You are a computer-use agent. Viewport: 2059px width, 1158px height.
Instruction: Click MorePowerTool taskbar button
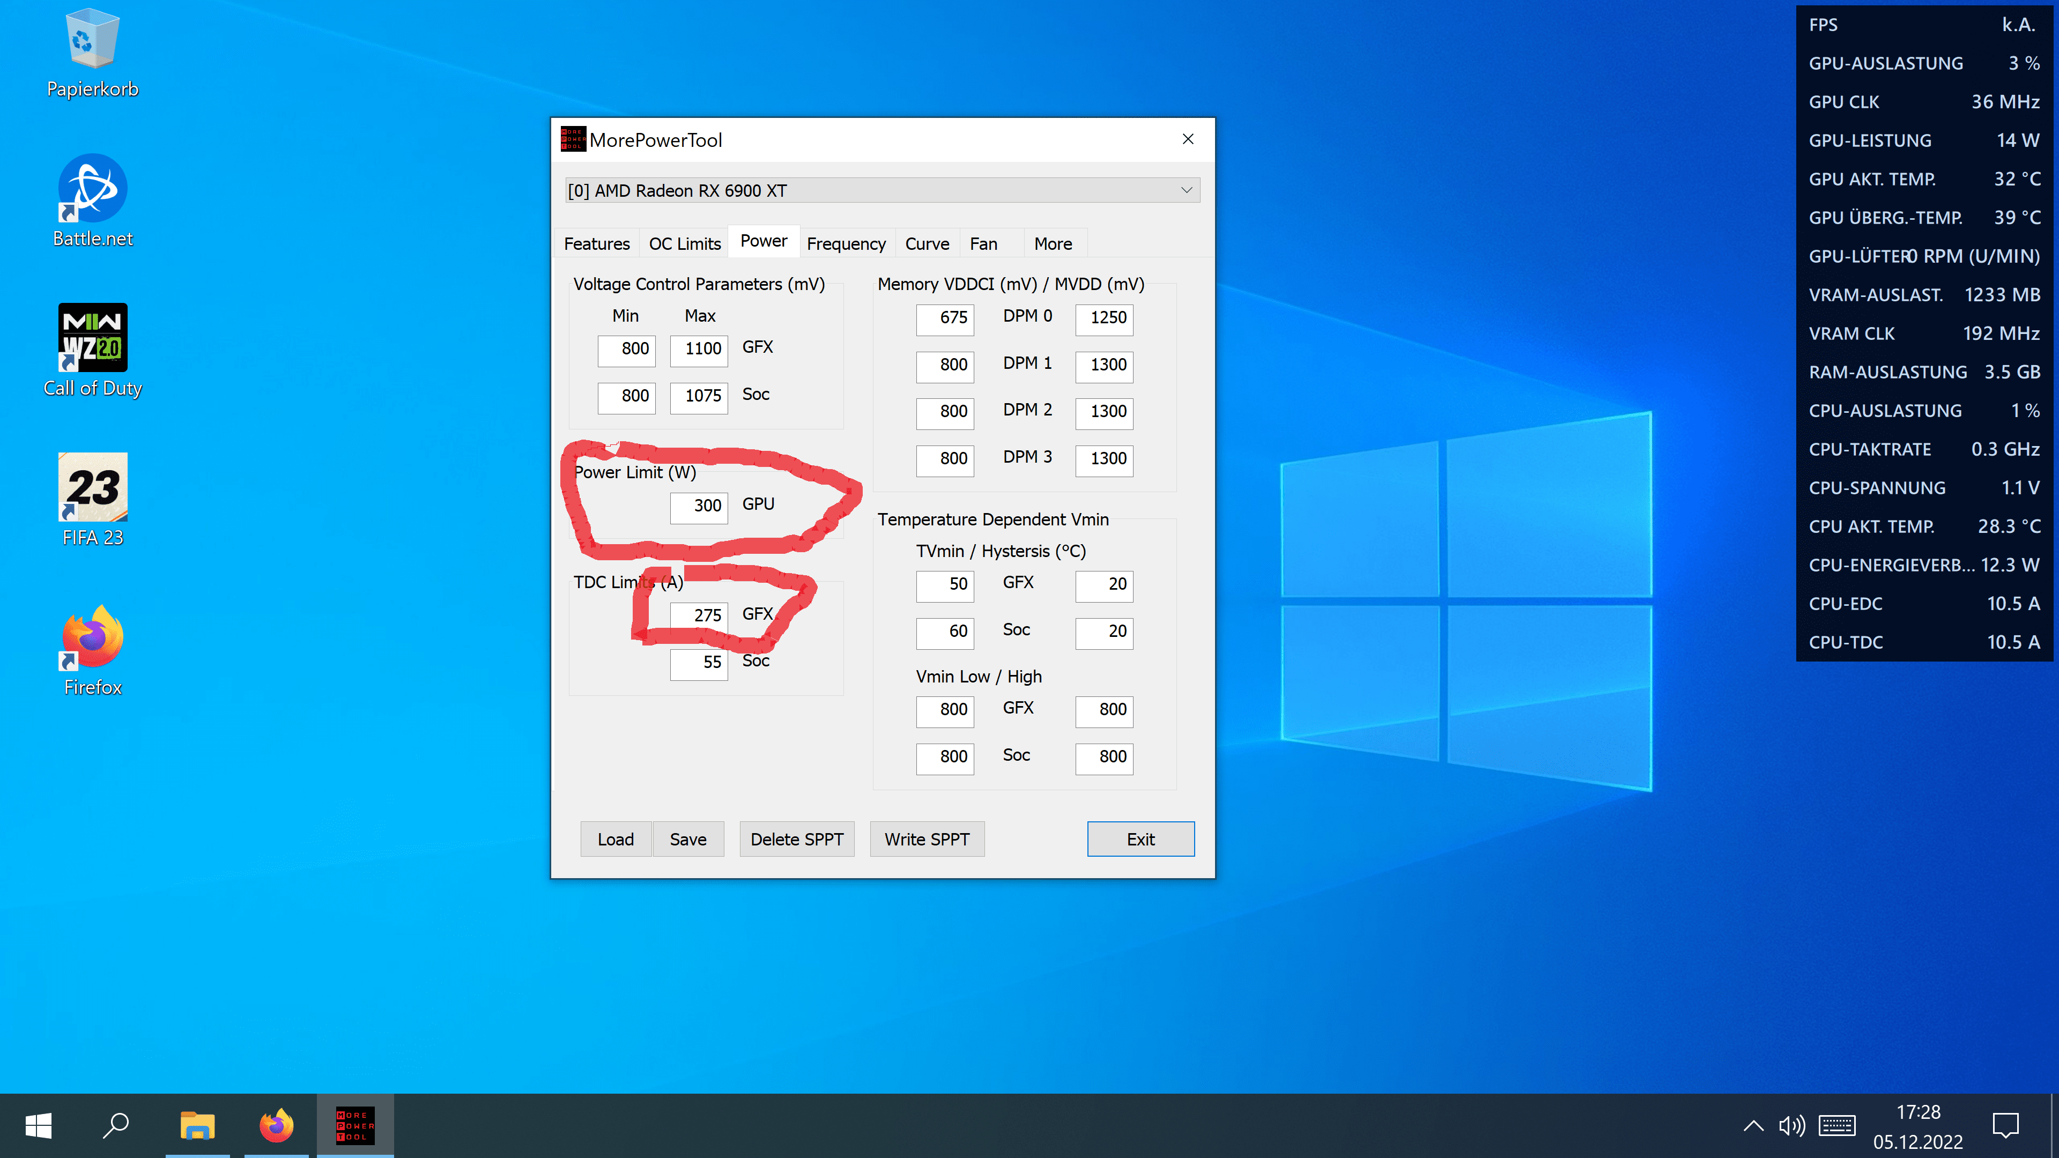(355, 1125)
